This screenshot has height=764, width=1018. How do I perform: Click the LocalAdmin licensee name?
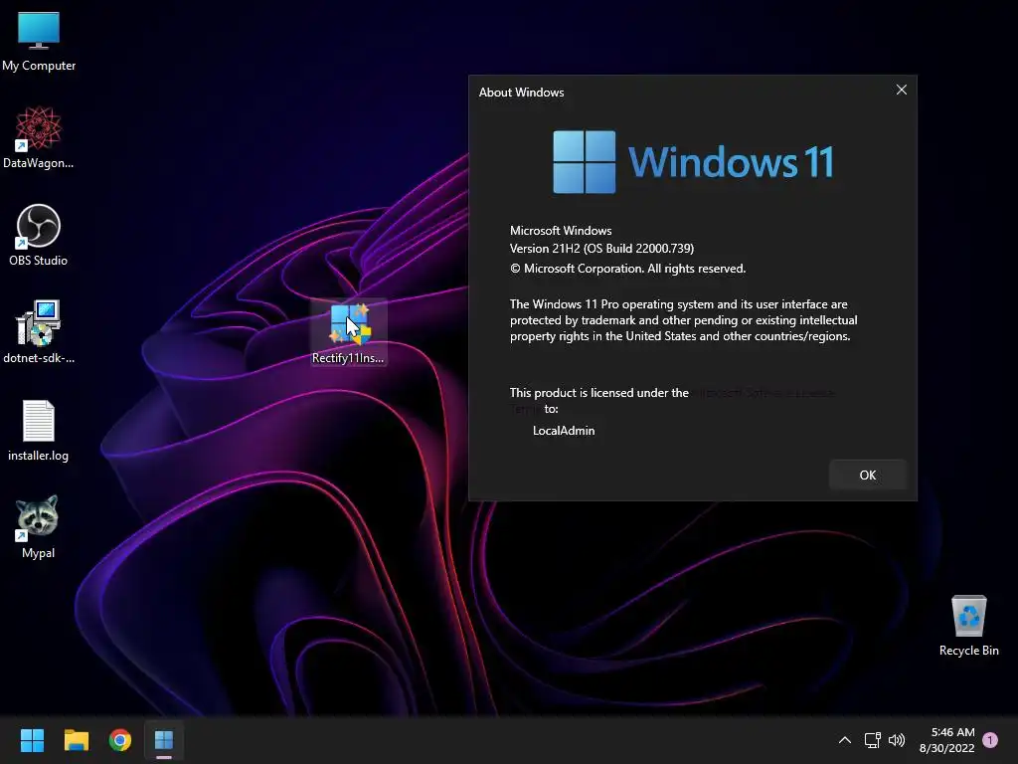[x=564, y=430]
